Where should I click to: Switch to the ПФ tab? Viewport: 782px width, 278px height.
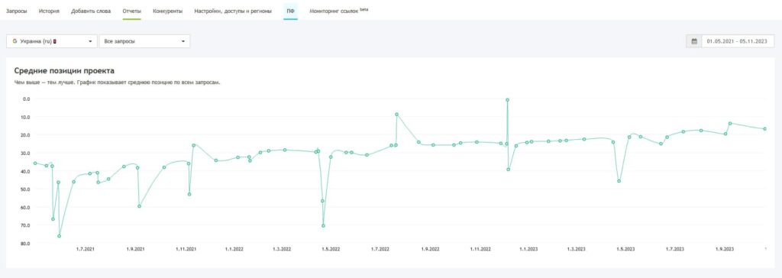point(290,11)
